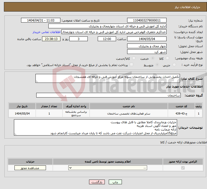Image resolution: width=207 pixels, height=189 pixels.
Task: Open the license status dropdown
Action: point(108,168)
